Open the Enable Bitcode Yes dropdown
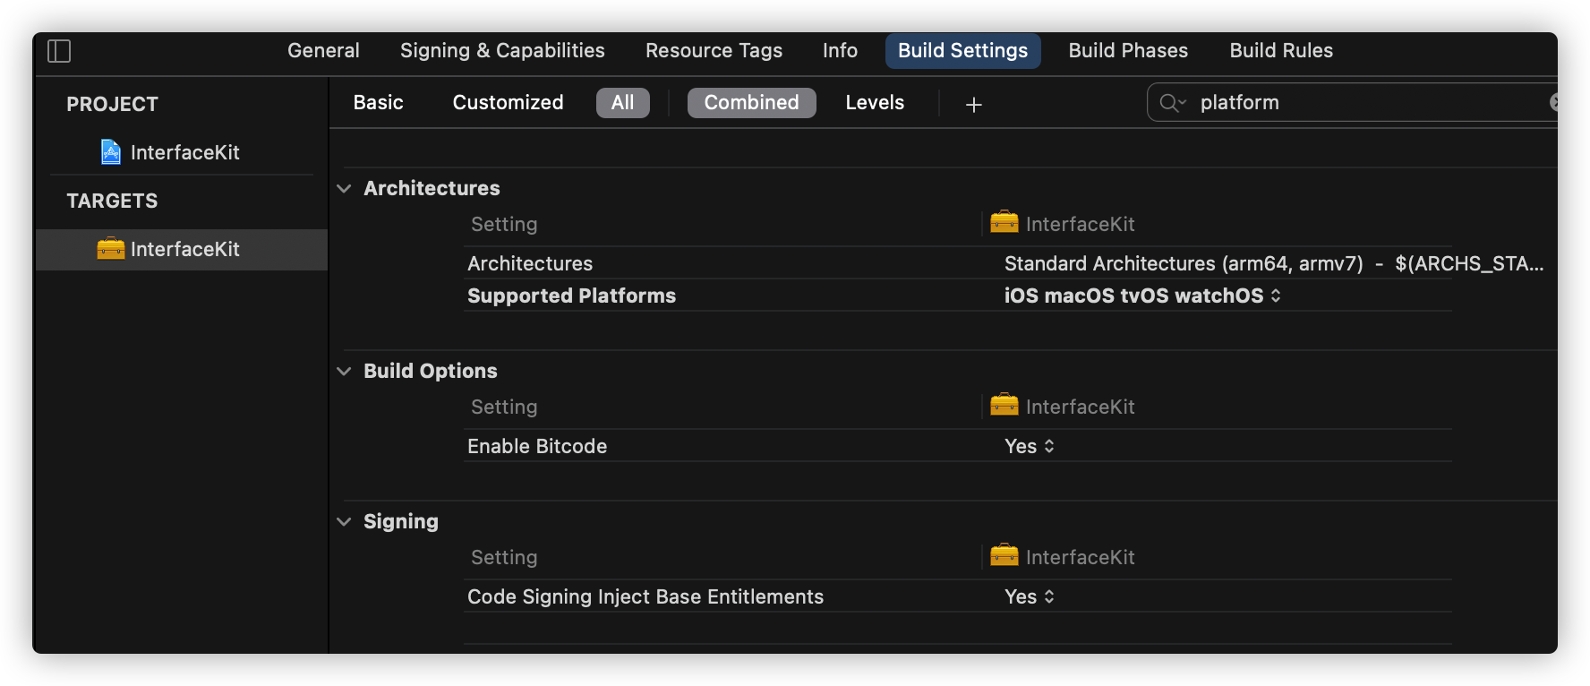 (x=1030, y=446)
